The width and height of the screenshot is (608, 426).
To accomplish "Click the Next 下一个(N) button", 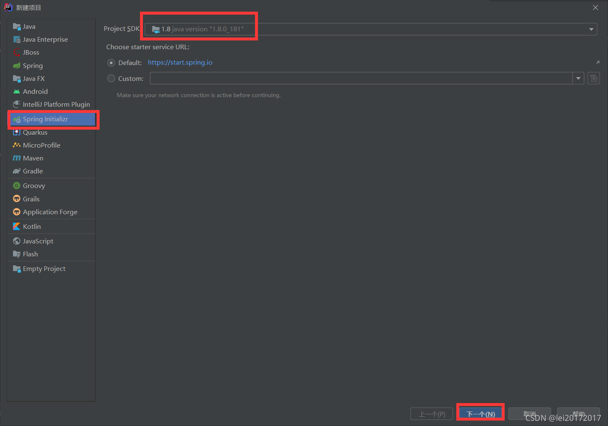I will (x=480, y=414).
